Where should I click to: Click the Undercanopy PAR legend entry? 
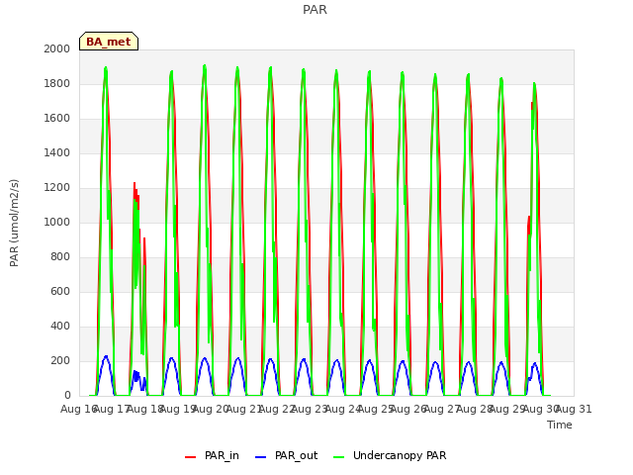tap(390, 455)
